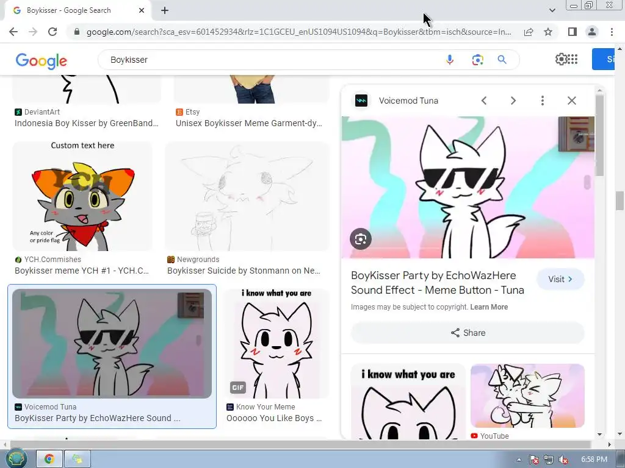Open preview panel more options menu
Screen dimensions: 625x468
[x=543, y=101]
